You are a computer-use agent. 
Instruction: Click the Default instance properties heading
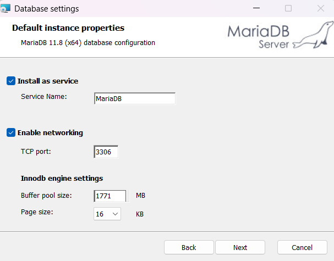68,28
